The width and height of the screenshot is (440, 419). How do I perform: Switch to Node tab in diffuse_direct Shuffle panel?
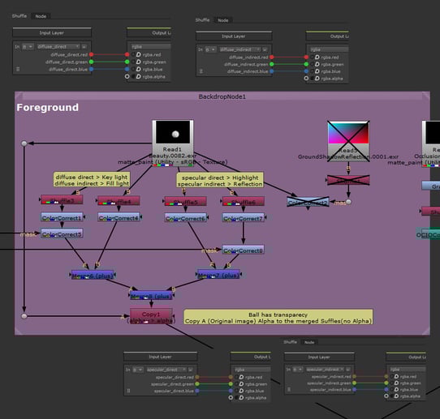(41, 16)
